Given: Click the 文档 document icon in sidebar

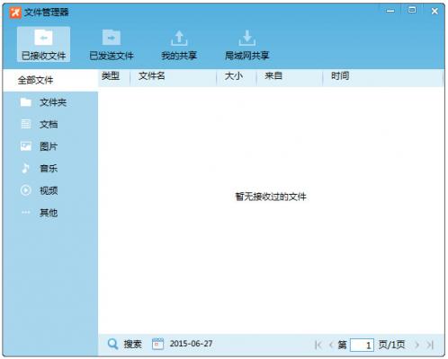Looking at the screenshot, I should 26,124.
